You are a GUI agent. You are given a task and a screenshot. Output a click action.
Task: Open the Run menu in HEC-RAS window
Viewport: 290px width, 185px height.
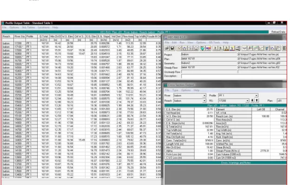tap(182, 42)
